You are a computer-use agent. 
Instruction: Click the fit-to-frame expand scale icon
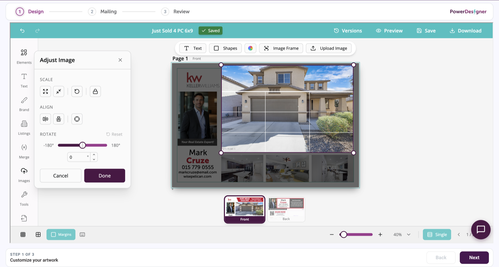(45, 91)
